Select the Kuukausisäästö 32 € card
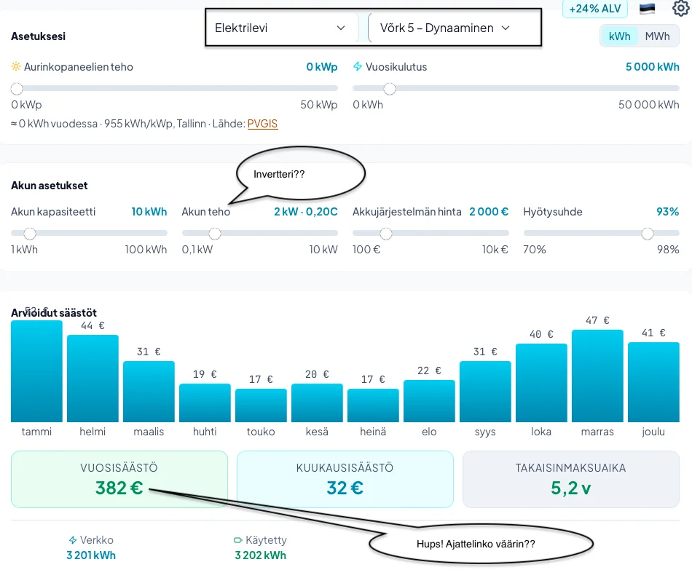The height and width of the screenshot is (570, 692). tap(345, 479)
